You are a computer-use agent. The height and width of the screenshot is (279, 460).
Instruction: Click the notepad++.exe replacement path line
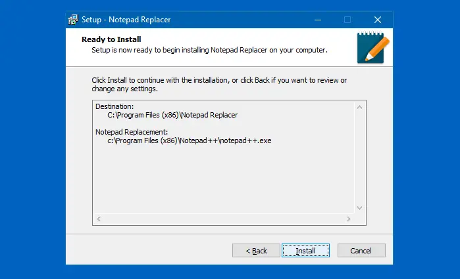tap(190, 141)
